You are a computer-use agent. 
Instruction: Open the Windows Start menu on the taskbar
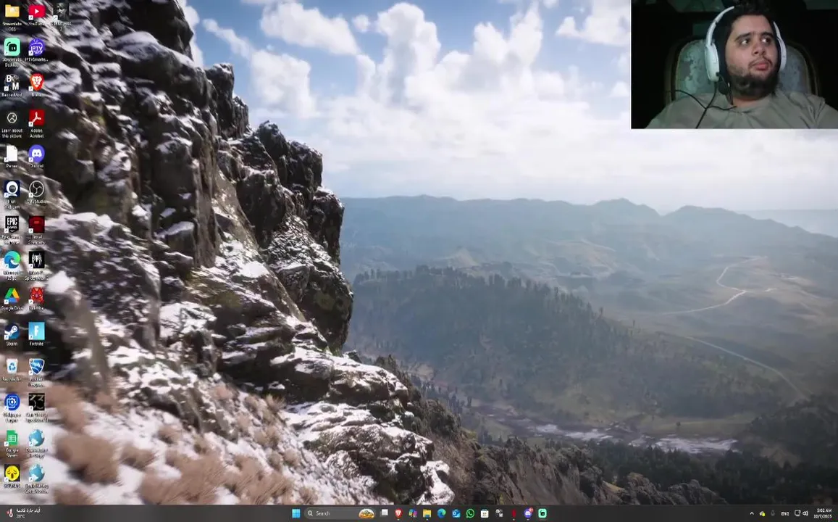[296, 513]
